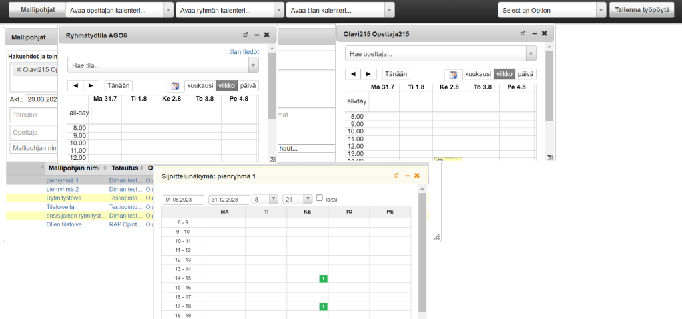The image size is (682, 319).
Task: Open the Mallipohjat menu button
Action: tap(38, 10)
